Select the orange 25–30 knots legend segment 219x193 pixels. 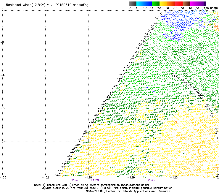[x=171, y=4]
